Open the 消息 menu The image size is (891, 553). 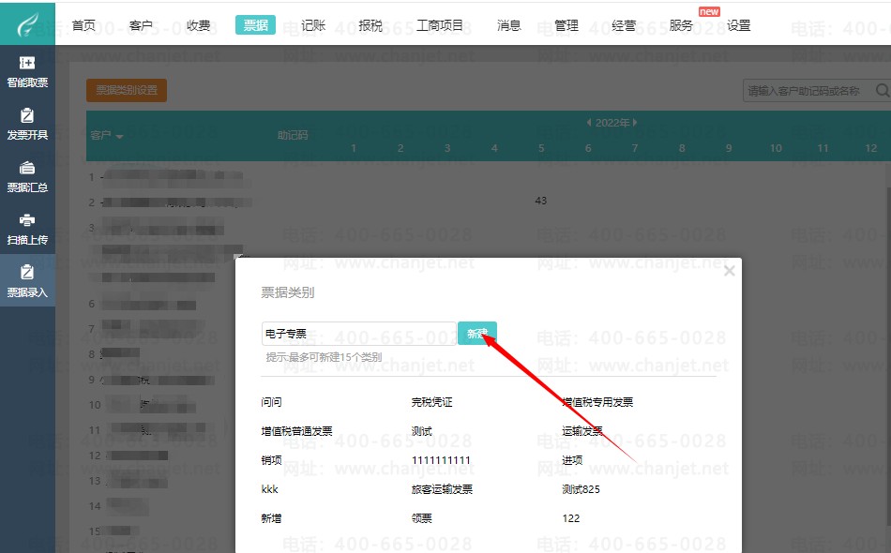508,25
